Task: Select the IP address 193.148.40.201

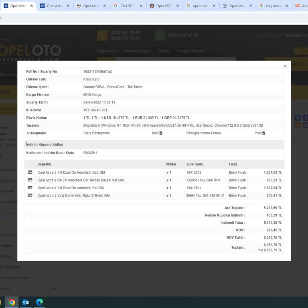Action: 95,110
